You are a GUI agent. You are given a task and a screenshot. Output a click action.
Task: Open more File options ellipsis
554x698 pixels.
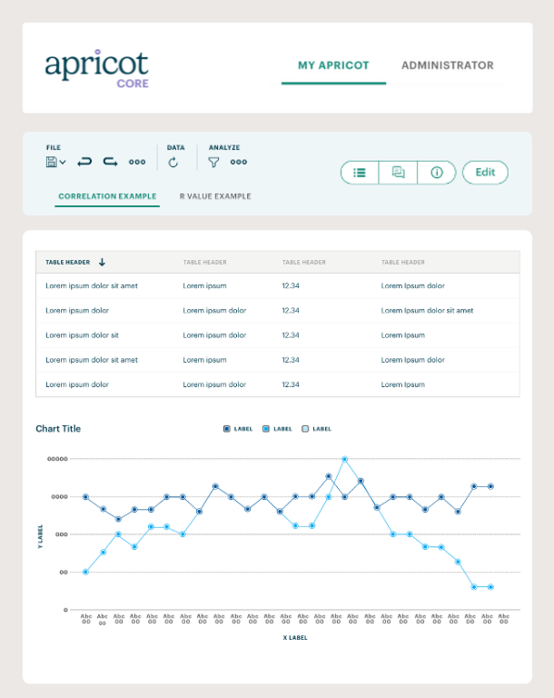(x=137, y=163)
